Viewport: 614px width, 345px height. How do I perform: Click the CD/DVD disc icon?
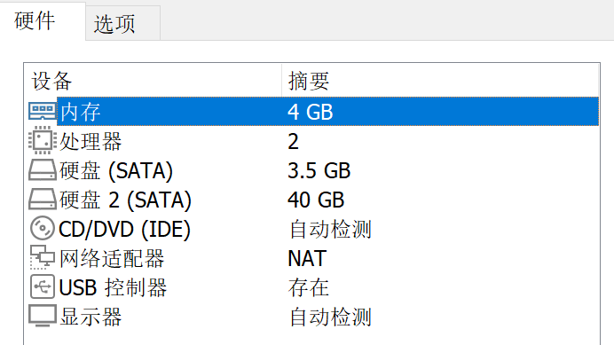43,228
